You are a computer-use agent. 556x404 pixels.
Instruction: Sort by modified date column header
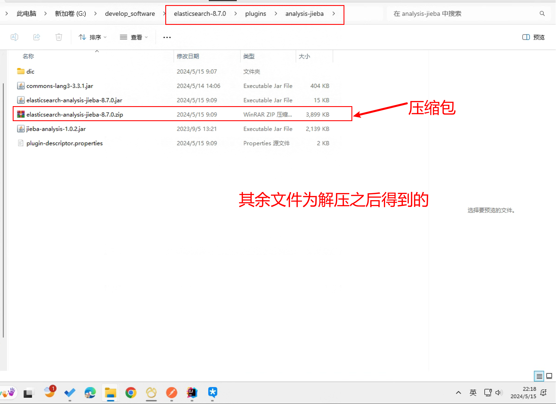[x=188, y=56]
